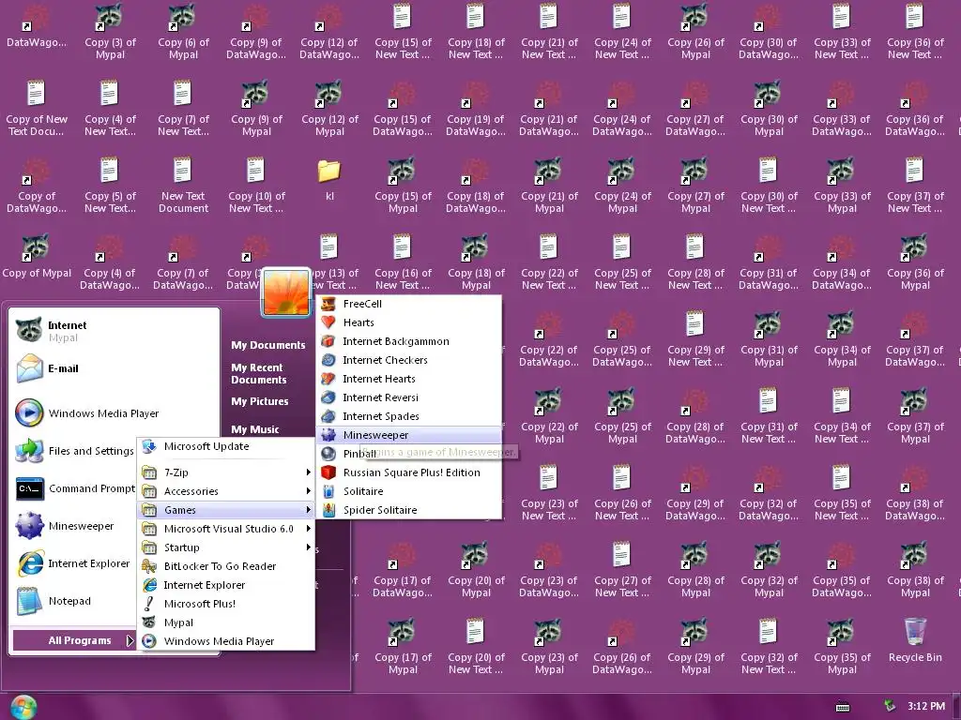Launch Windows Media Player from pinned list

coord(114,413)
